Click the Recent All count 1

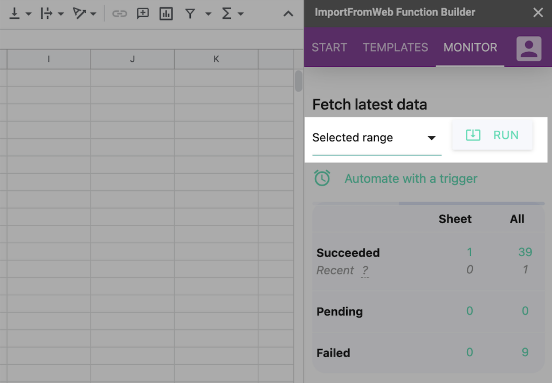[x=525, y=269]
